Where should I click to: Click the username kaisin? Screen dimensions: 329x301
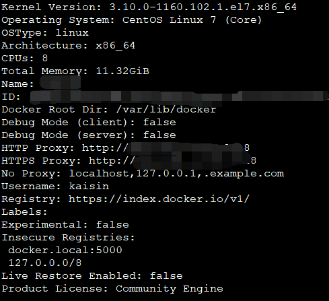point(89,187)
